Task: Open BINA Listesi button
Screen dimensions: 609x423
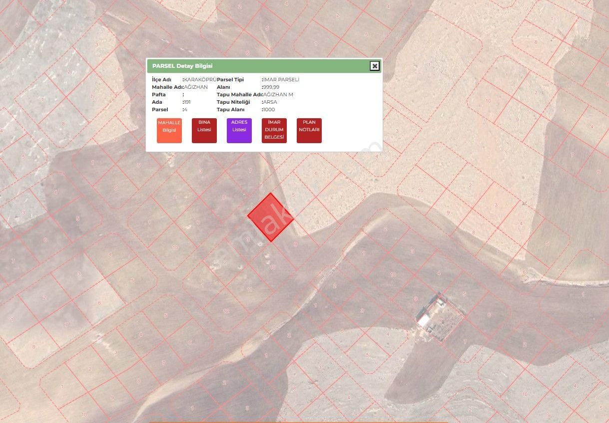Action: click(204, 131)
